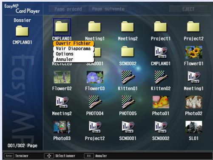The height and width of the screenshot is (160, 213).
Task: Open the Project1 folder
Action: (x=160, y=26)
